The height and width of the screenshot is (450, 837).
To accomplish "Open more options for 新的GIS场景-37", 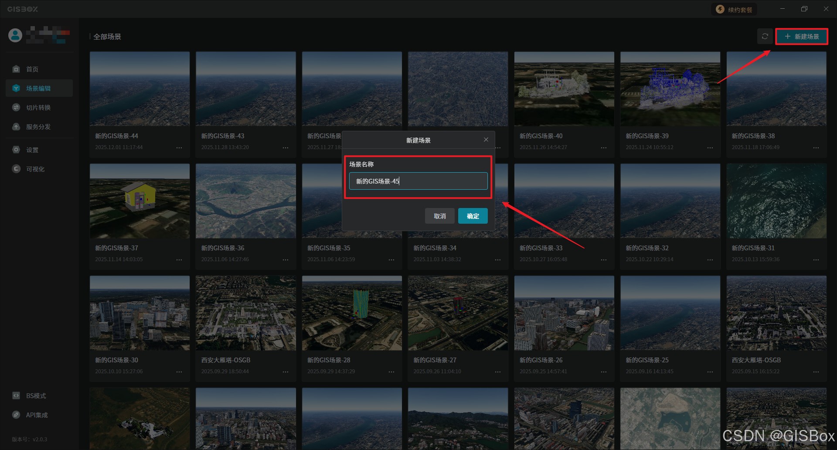I will tap(179, 260).
